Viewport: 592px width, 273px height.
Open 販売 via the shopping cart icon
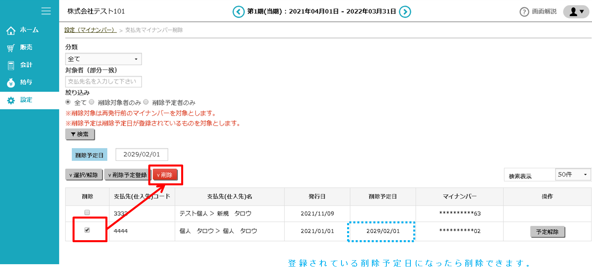point(11,48)
